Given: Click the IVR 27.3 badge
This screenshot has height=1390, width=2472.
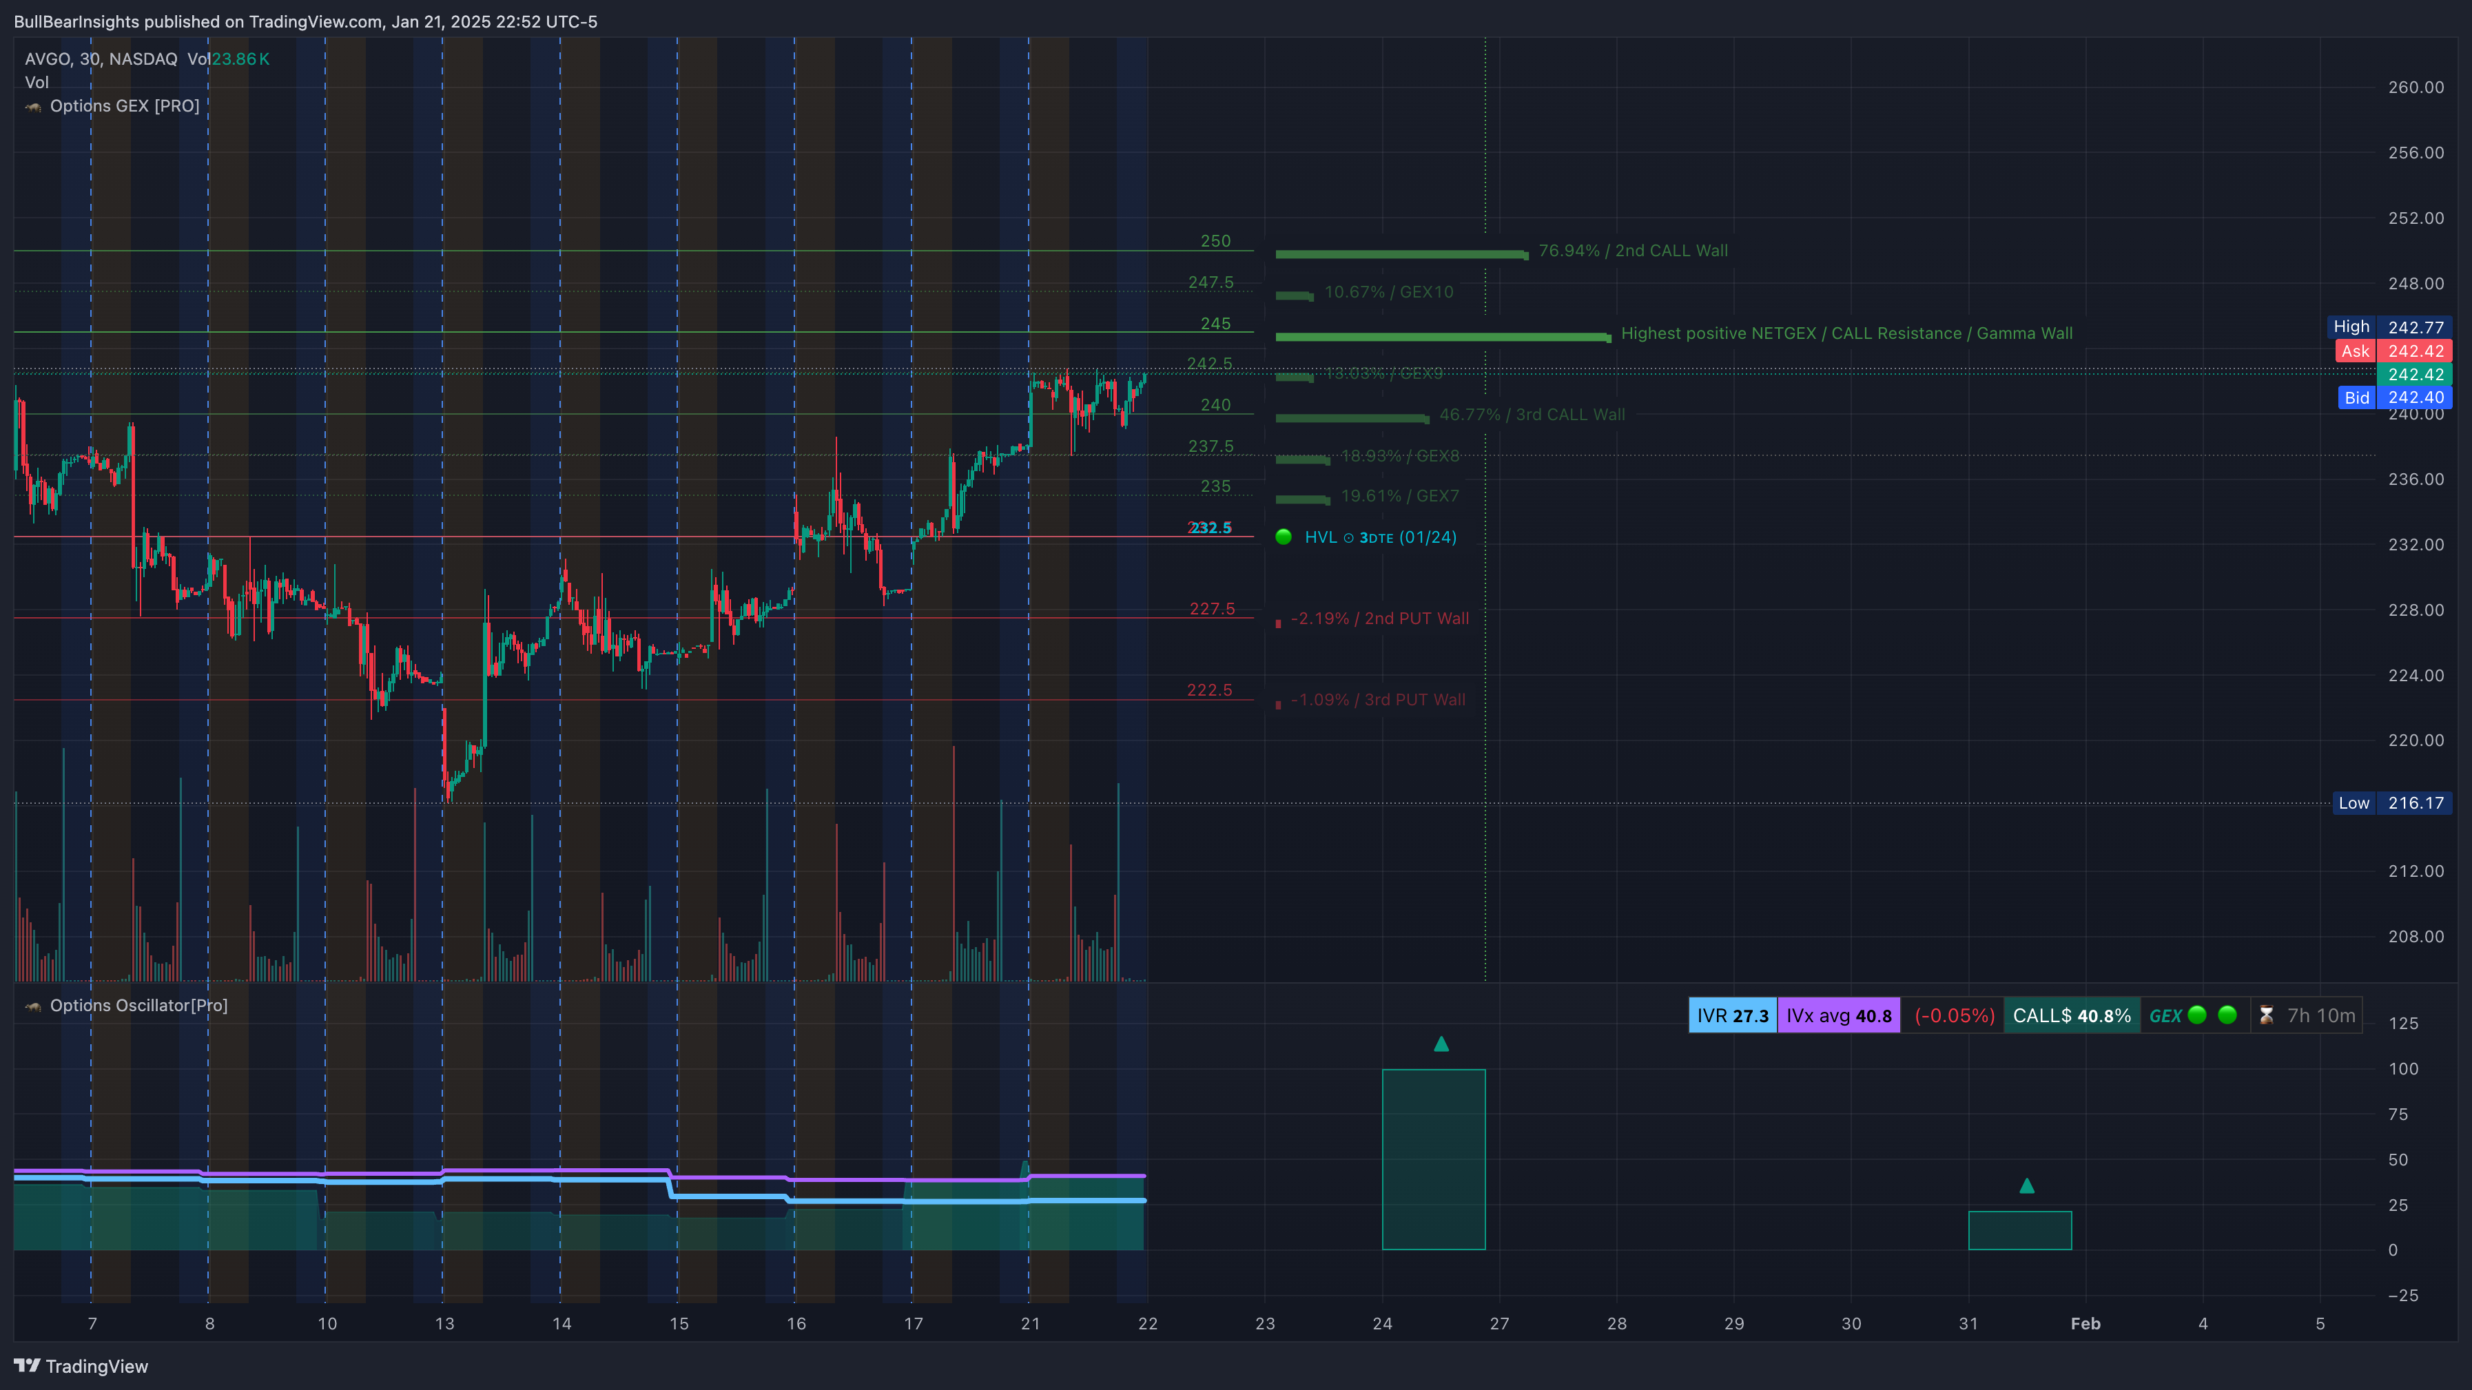Looking at the screenshot, I should (1732, 1016).
